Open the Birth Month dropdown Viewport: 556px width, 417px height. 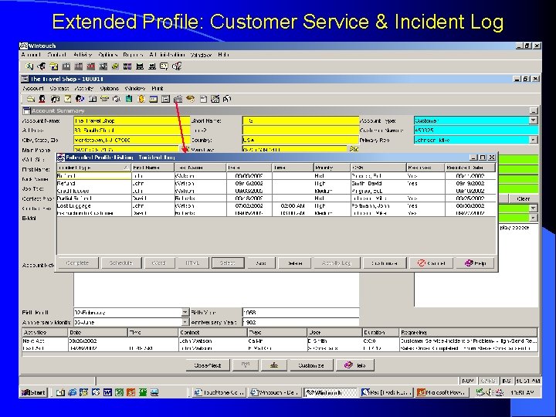pyautogui.click(x=185, y=313)
